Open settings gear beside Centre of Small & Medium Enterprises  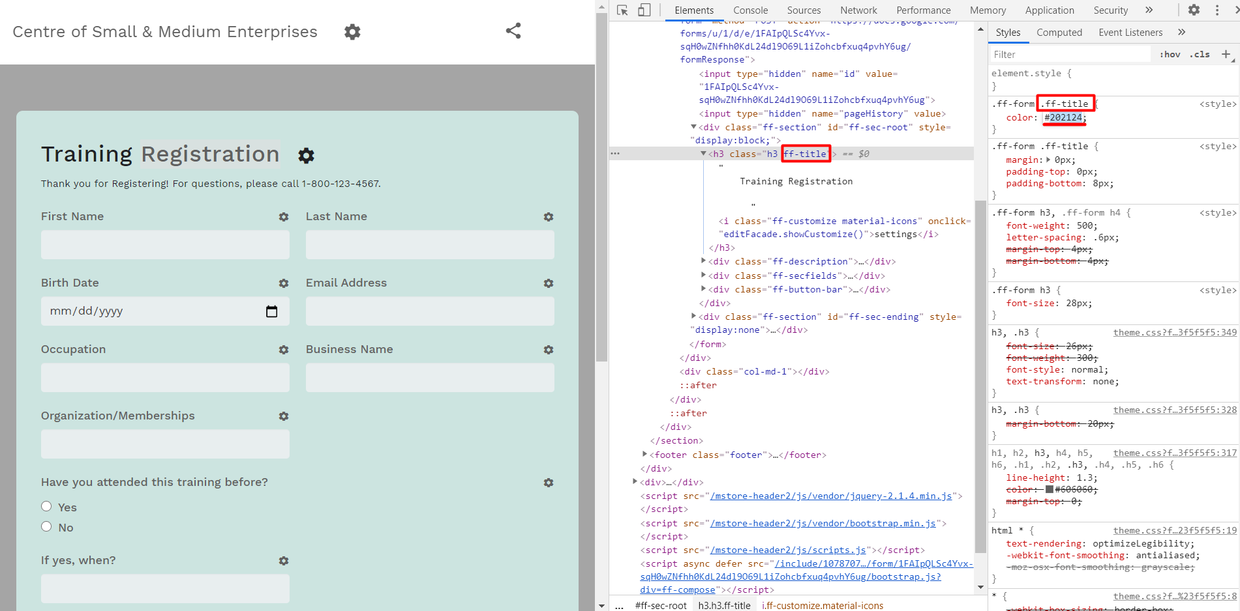click(x=352, y=32)
